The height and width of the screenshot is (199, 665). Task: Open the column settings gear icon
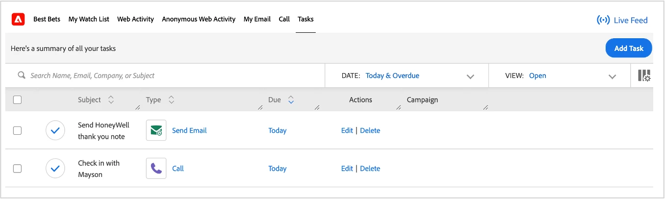click(644, 75)
